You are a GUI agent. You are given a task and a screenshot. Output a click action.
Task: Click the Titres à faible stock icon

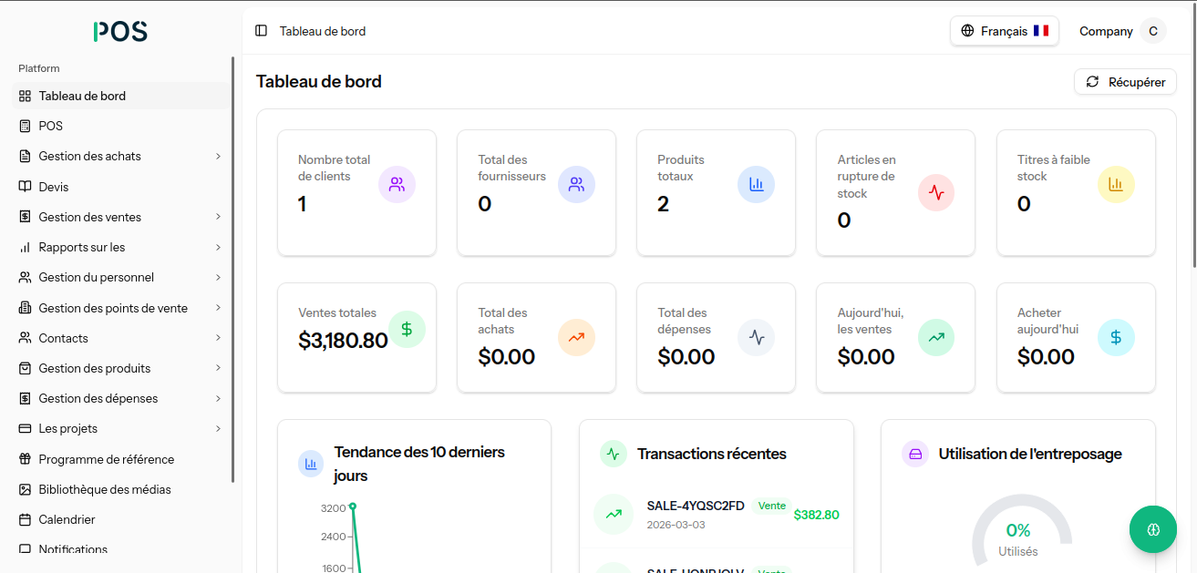1115,185
